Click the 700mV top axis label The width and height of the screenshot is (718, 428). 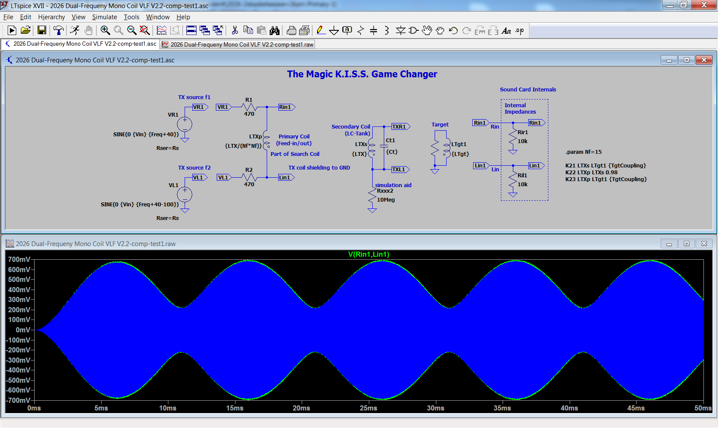click(x=19, y=259)
